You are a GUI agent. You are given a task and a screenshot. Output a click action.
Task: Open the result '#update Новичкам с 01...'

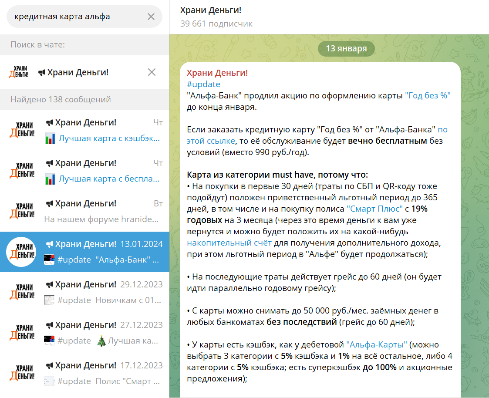tap(84, 292)
